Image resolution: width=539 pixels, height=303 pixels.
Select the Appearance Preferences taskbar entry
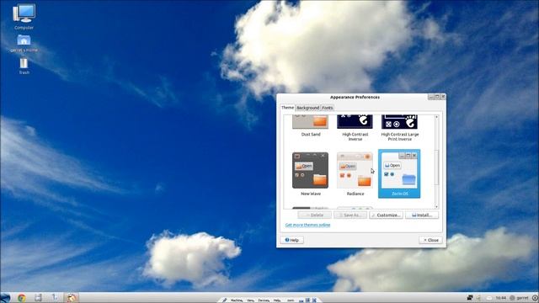tap(71, 298)
